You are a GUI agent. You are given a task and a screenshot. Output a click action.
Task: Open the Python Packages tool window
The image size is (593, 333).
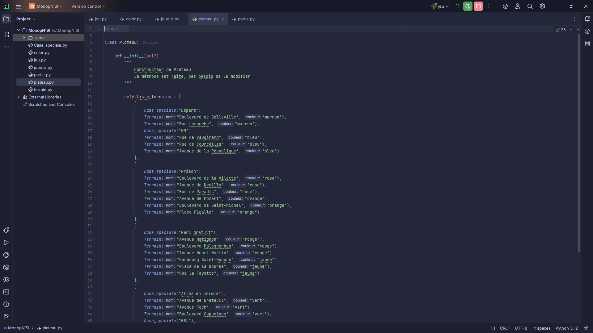pyautogui.click(x=6, y=267)
